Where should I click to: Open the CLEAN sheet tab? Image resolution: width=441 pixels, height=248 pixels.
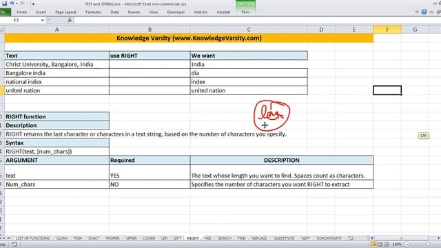[x=62, y=238]
